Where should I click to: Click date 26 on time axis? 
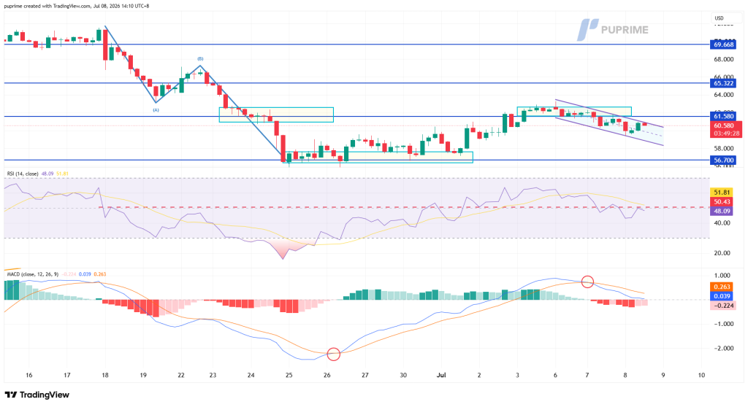327,376
